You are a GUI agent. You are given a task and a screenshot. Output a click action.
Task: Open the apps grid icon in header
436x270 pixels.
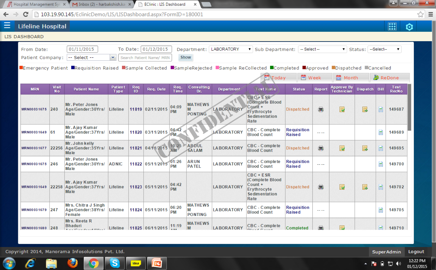[392, 27]
